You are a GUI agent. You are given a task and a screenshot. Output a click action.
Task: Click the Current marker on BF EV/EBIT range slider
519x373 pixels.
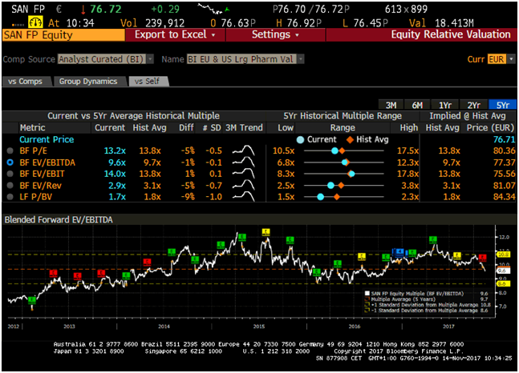click(x=352, y=174)
